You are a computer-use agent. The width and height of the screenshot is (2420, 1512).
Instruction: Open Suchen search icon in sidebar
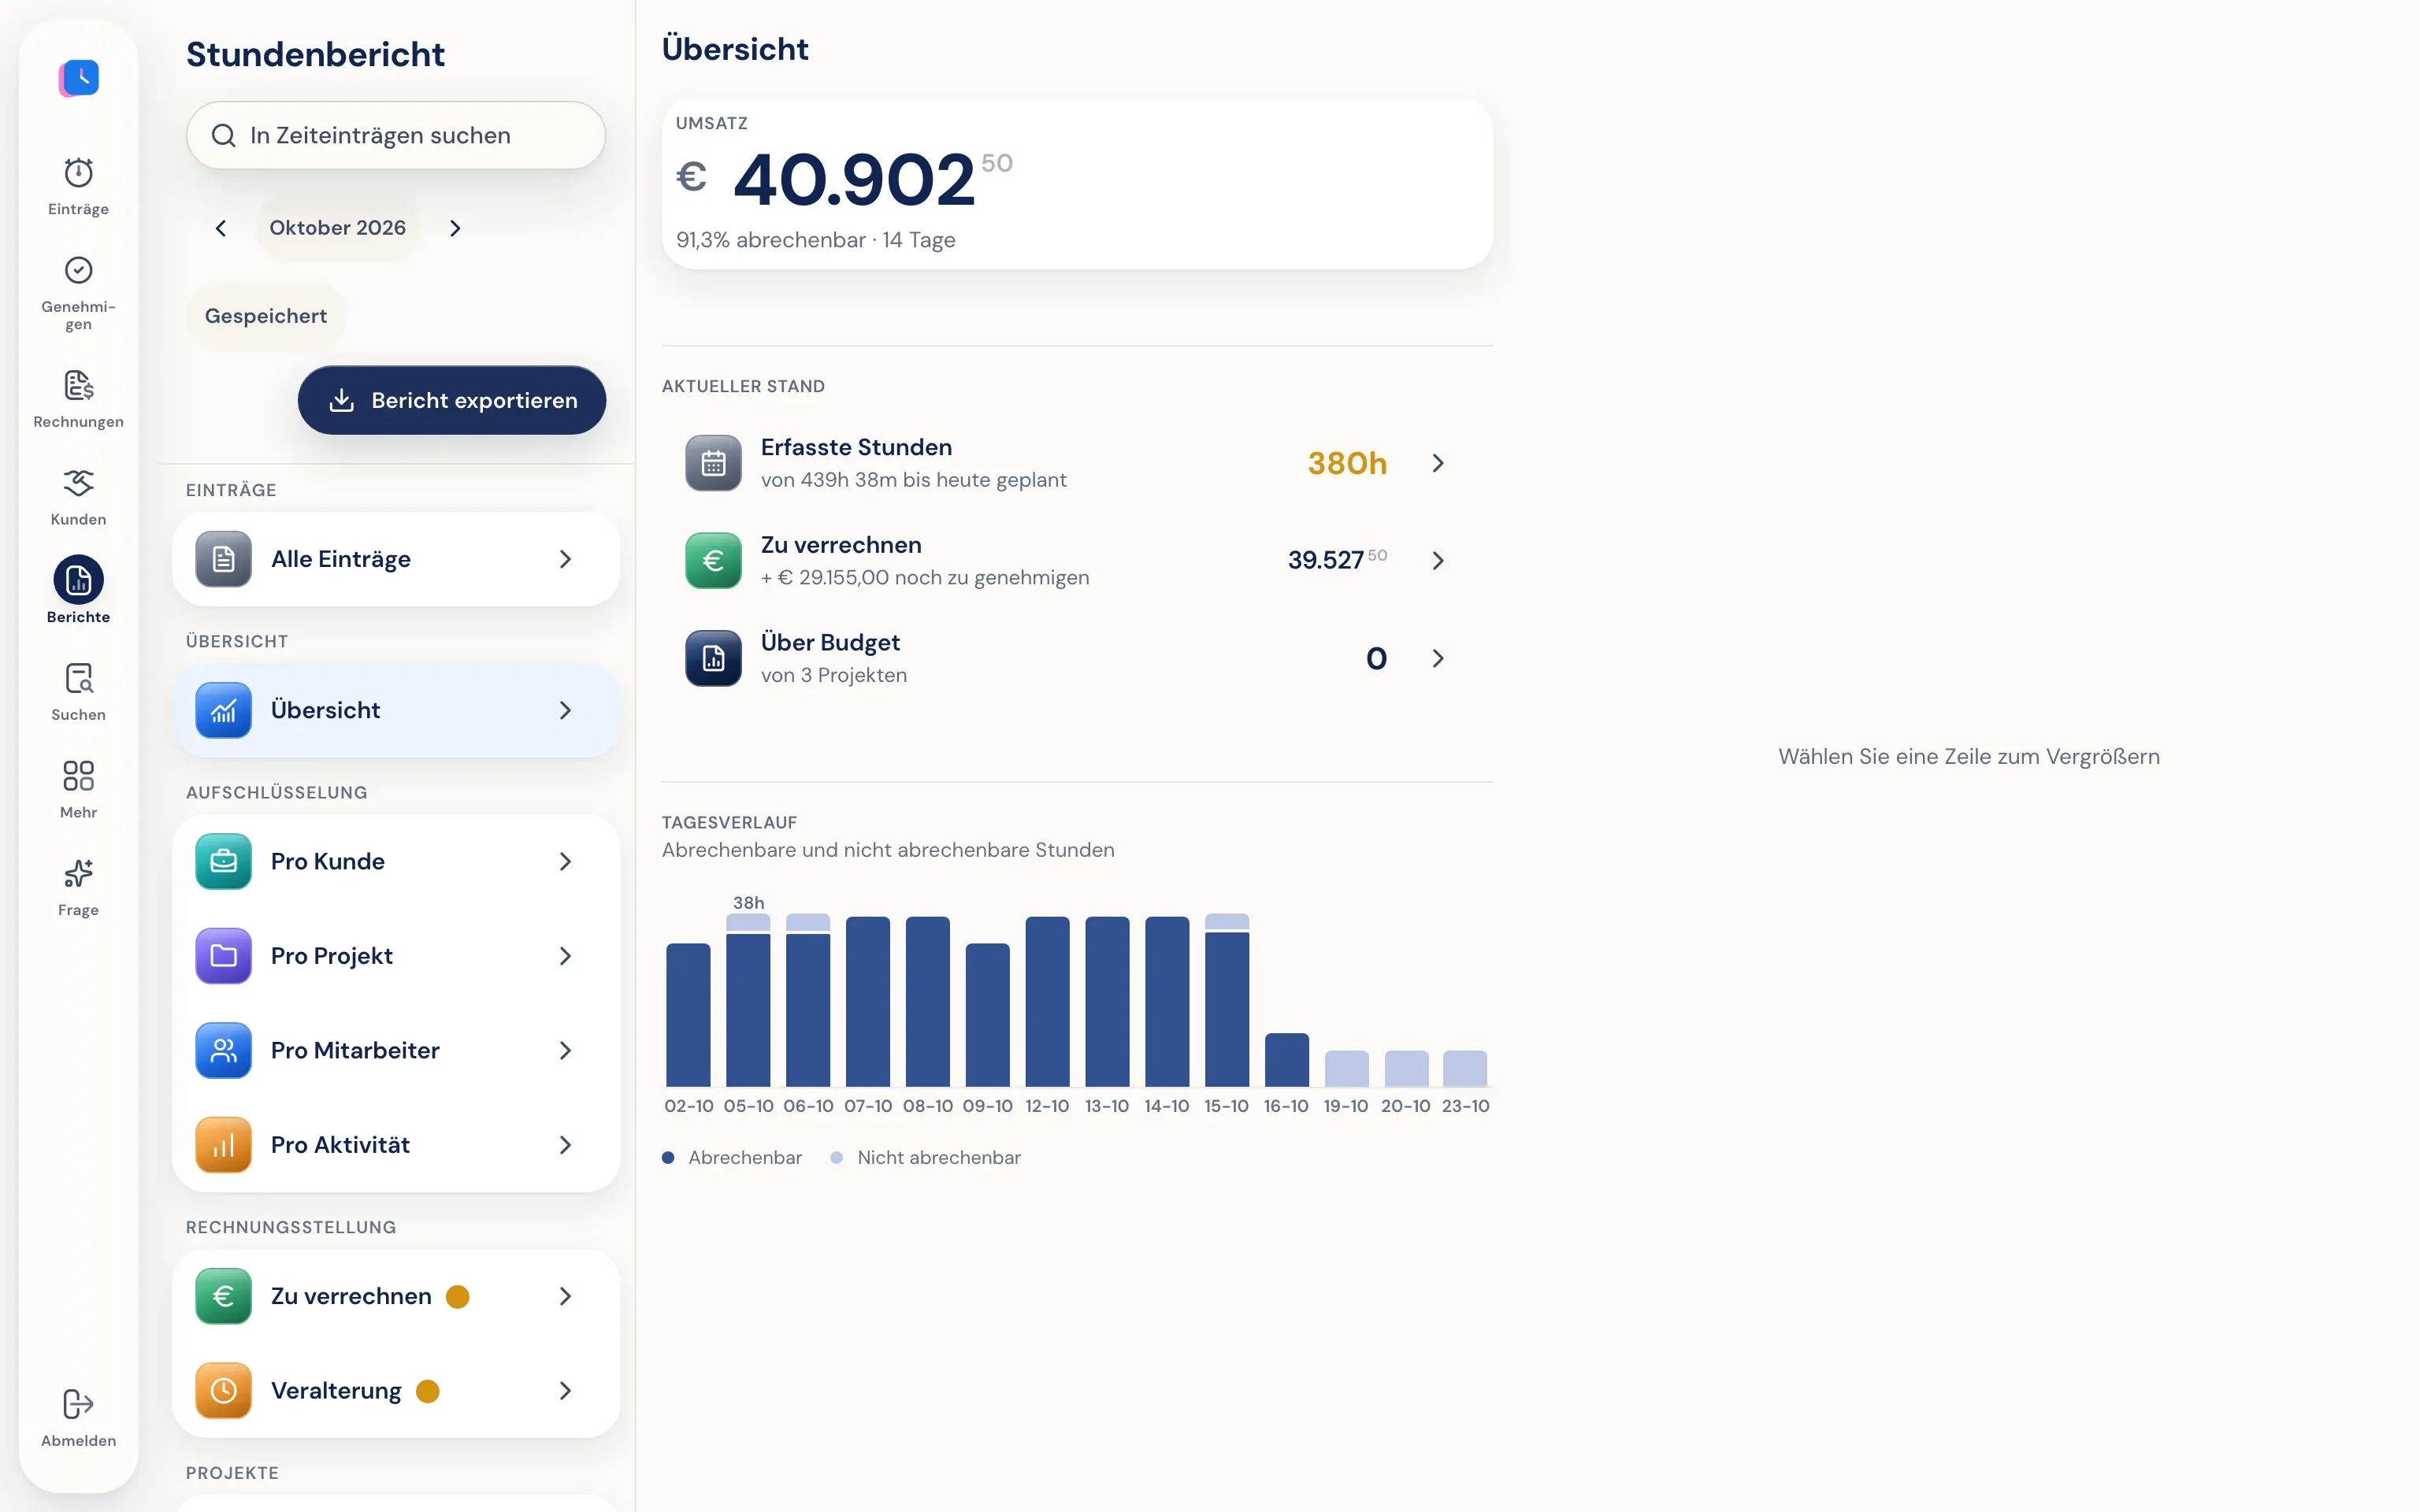point(78,678)
